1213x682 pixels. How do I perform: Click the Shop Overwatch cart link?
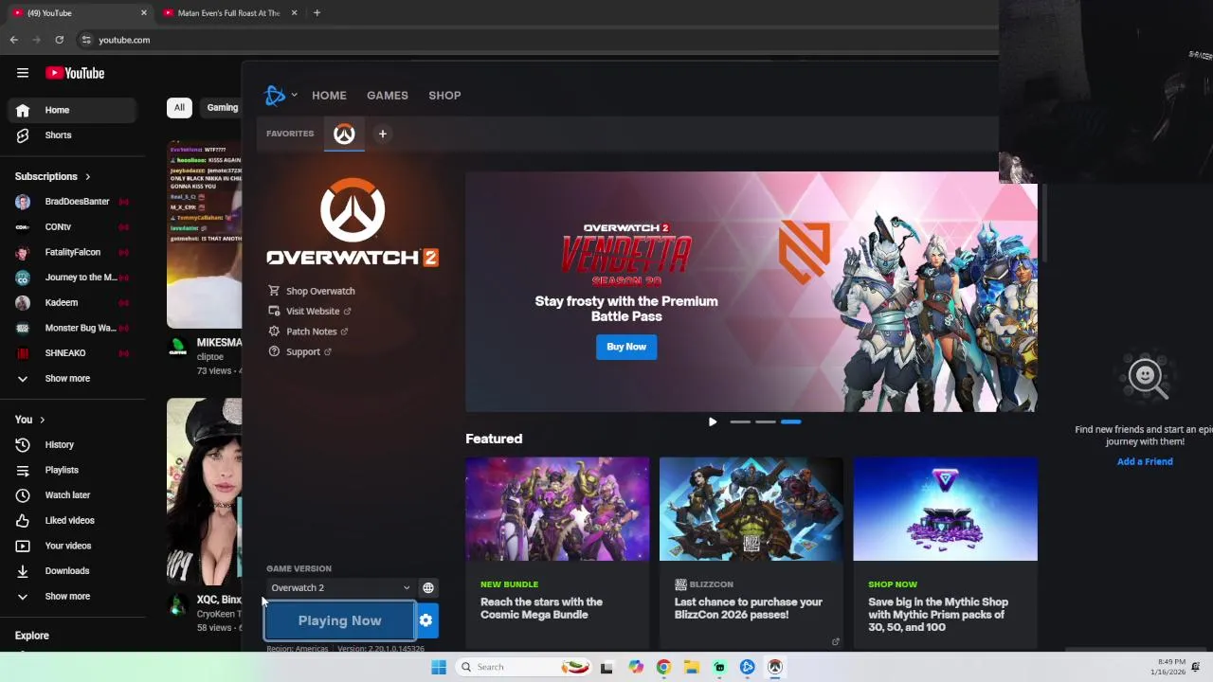pos(313,291)
